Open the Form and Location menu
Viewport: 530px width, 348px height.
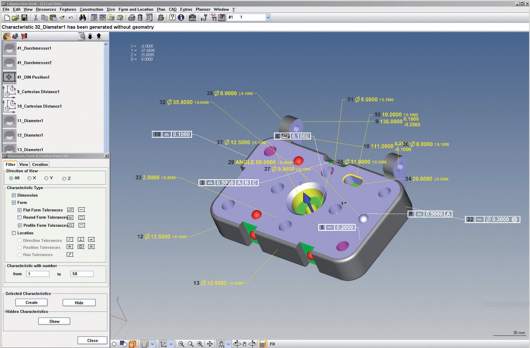click(x=136, y=9)
